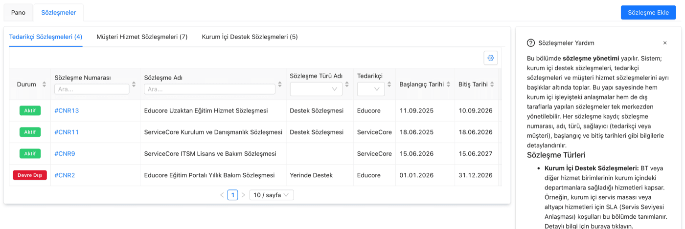685x229 pixels.
Task: Click Educore supplier in #CNR2 row
Action: coord(369,175)
